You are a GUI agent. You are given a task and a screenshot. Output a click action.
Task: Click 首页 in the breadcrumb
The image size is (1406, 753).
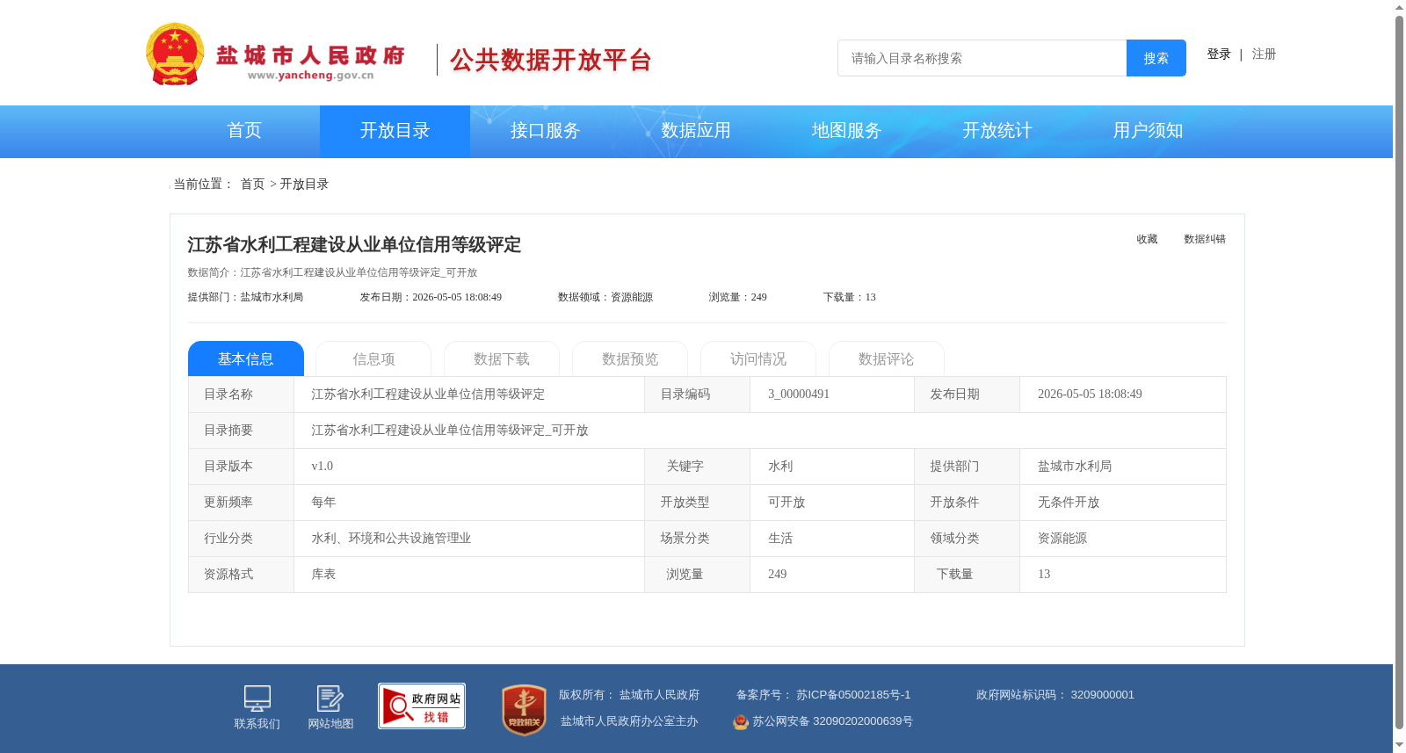tap(252, 185)
